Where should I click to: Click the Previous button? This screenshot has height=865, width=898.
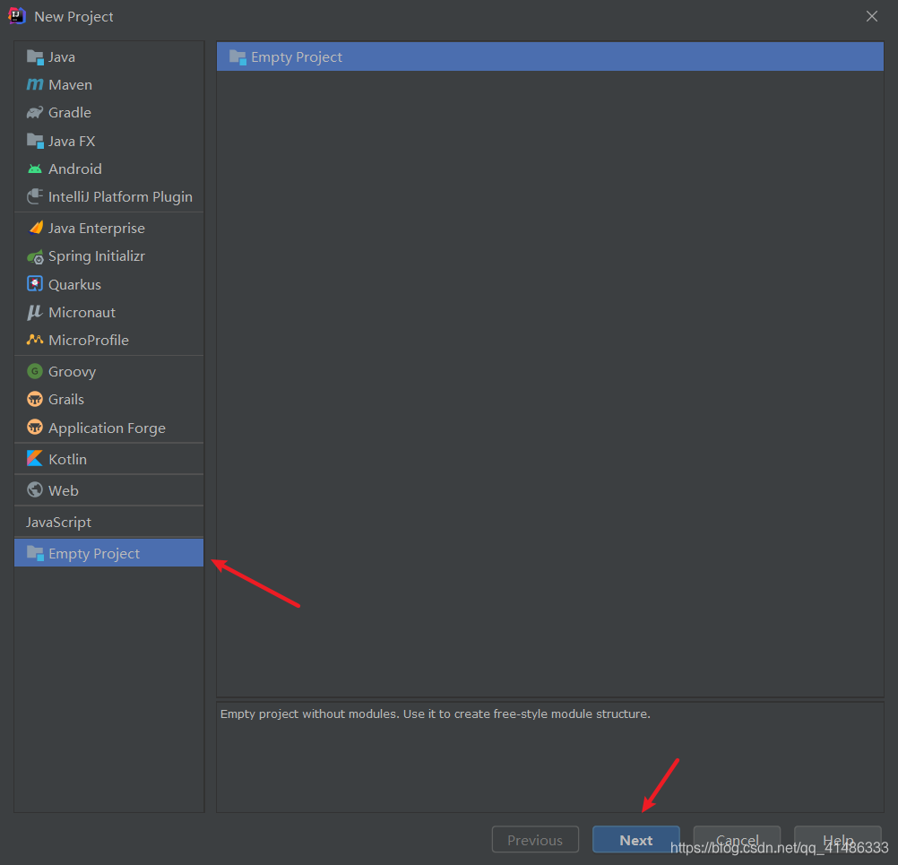pyautogui.click(x=535, y=840)
